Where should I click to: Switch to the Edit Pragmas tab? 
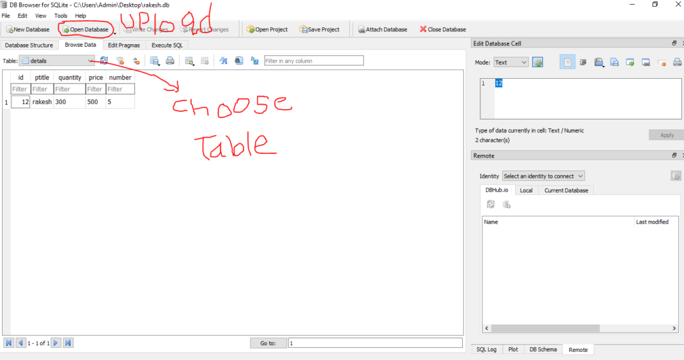coord(124,45)
